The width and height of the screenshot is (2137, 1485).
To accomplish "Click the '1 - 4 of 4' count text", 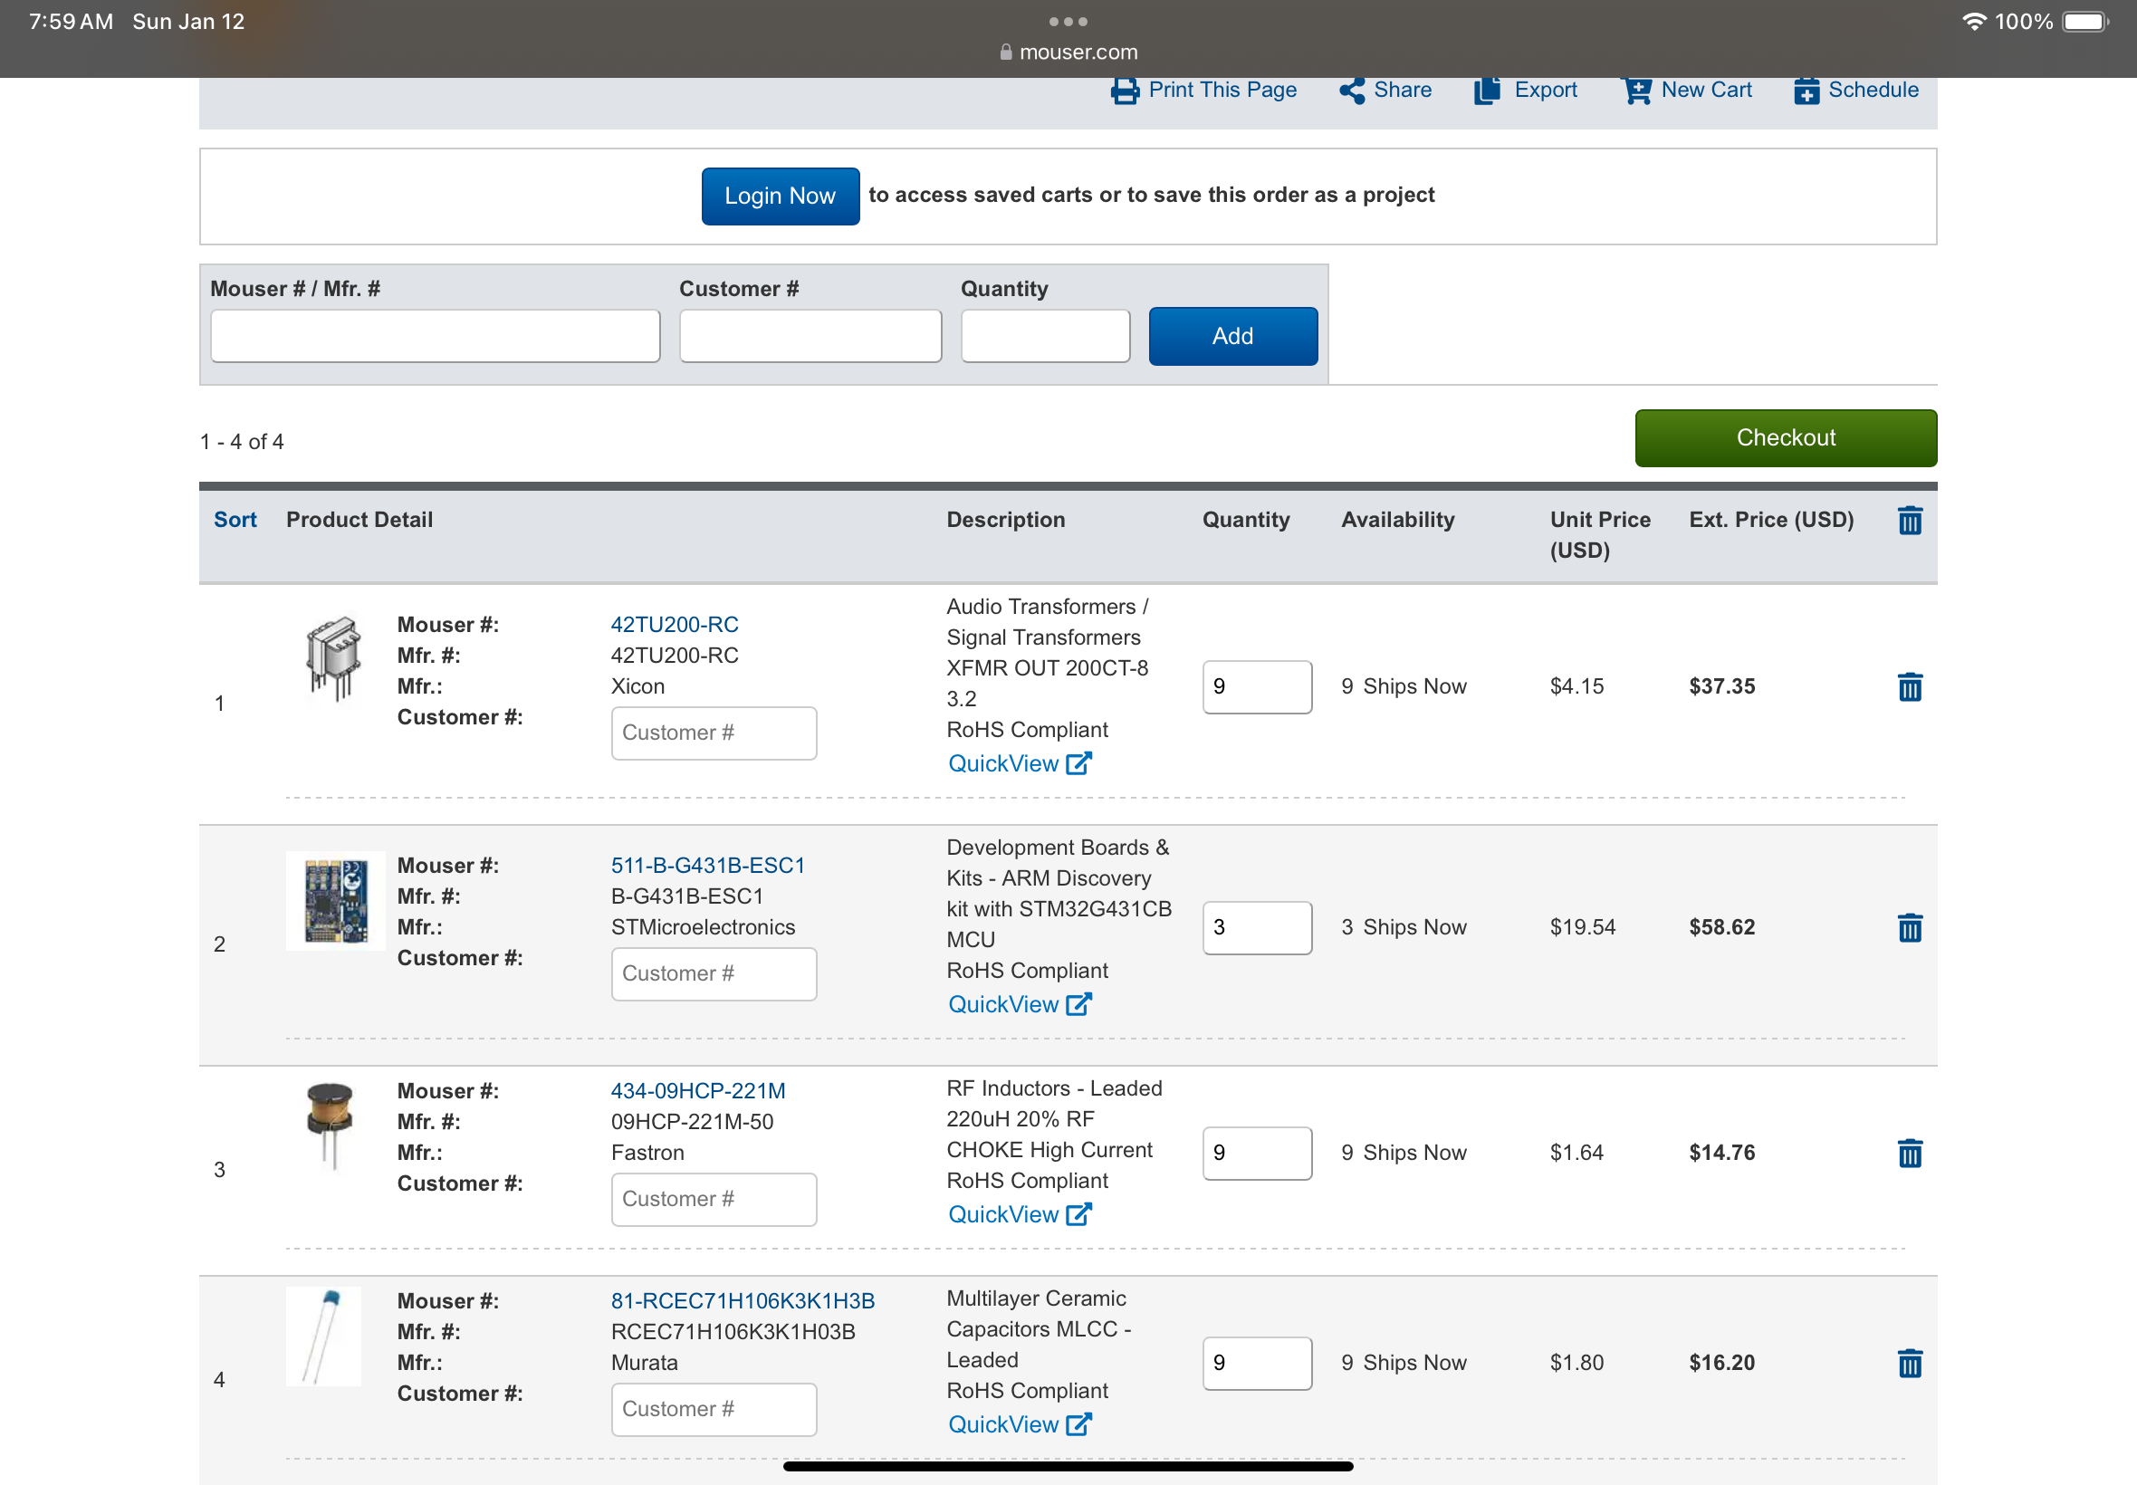I will coord(242,442).
